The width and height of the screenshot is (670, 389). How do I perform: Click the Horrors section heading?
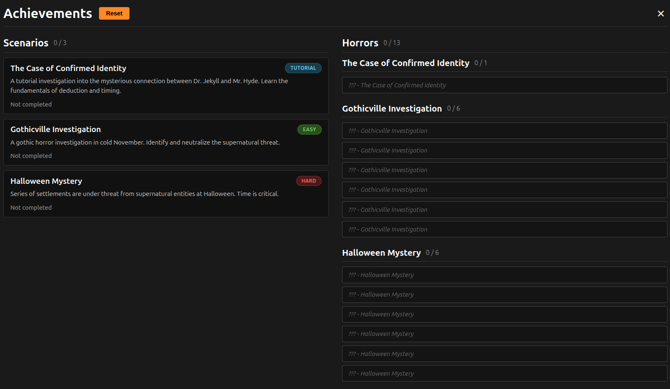[x=360, y=43]
